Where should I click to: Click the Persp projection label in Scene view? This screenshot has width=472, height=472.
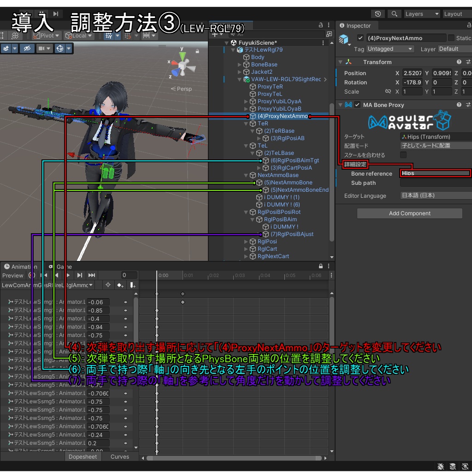pyautogui.click(x=181, y=89)
